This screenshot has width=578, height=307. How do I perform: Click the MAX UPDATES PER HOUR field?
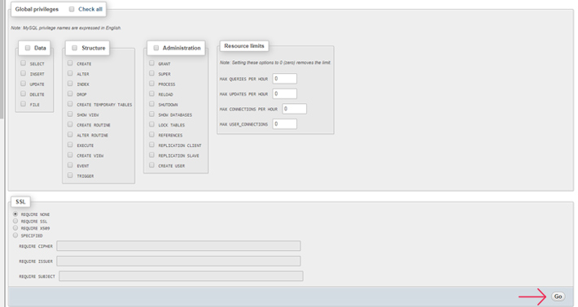pos(285,93)
